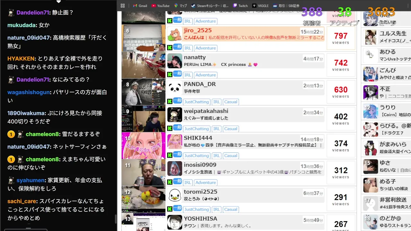Viewport: 411px width, 231px height.
Task: Click the gold 1 badge by chameleon8 雪だるま message
Action: tap(11, 134)
